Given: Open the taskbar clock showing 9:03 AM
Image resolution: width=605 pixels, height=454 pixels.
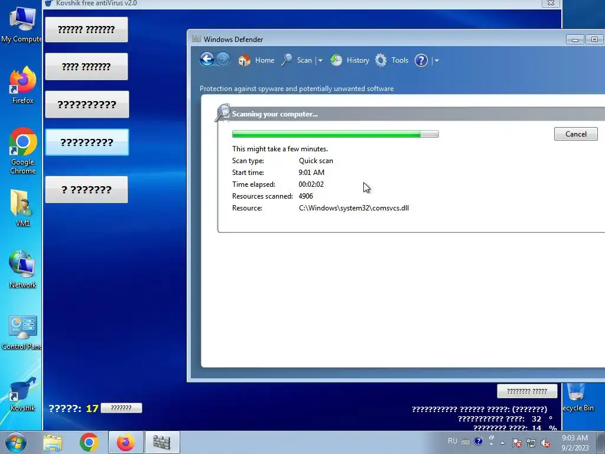Looking at the screenshot, I should [x=575, y=442].
